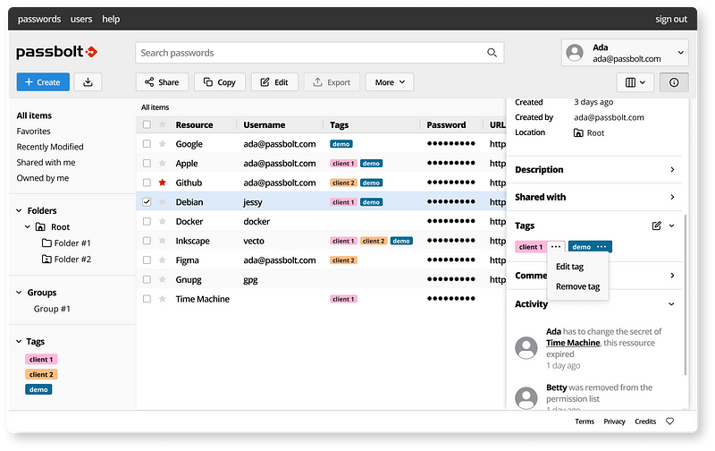The width and height of the screenshot is (715, 451).
Task: Toggle the info details panel icon
Action: tap(674, 82)
